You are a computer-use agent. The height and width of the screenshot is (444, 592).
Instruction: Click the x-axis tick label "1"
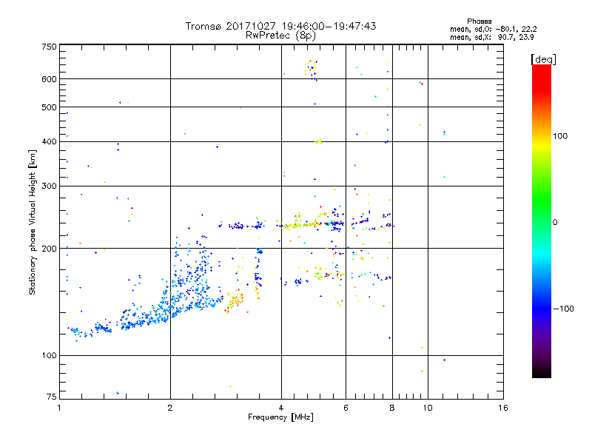(x=59, y=408)
